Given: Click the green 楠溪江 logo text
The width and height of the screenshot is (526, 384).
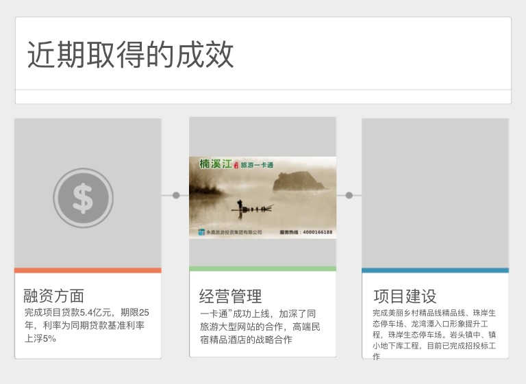Looking at the screenshot, I should tap(215, 164).
